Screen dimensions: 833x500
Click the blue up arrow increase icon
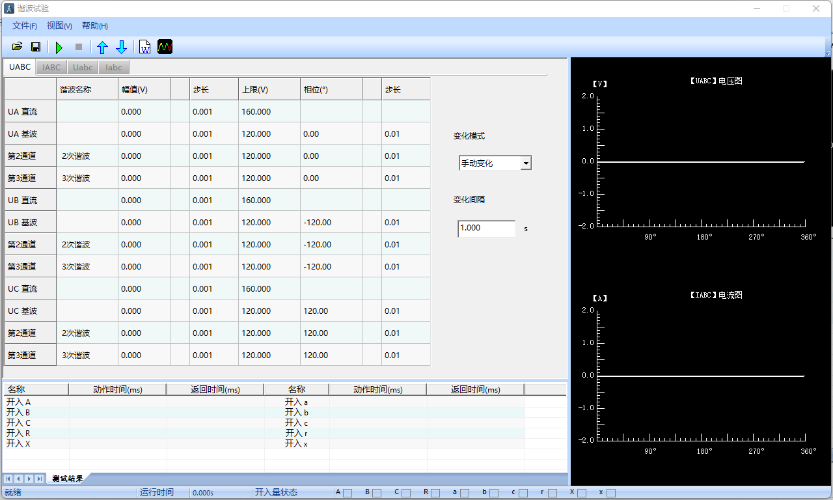click(102, 47)
